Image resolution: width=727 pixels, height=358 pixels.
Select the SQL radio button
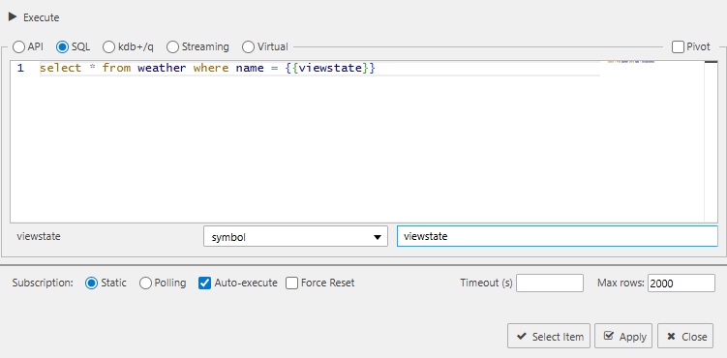tap(62, 46)
